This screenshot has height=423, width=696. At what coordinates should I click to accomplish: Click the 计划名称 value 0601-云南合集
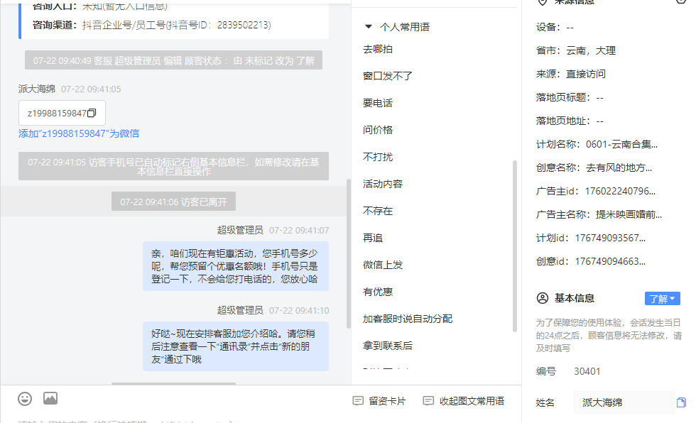tap(621, 145)
